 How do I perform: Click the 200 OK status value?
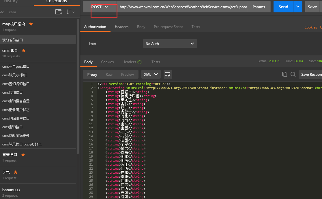274,61
